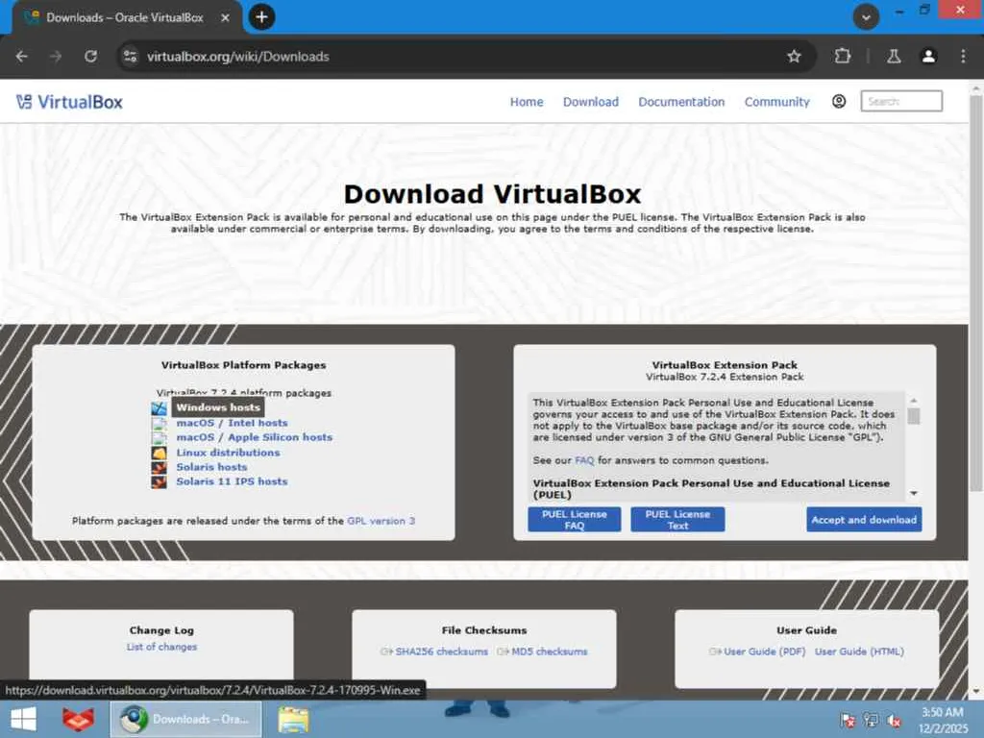Open the Chrome Labs flask icon
The height and width of the screenshot is (738, 984).
coord(894,57)
